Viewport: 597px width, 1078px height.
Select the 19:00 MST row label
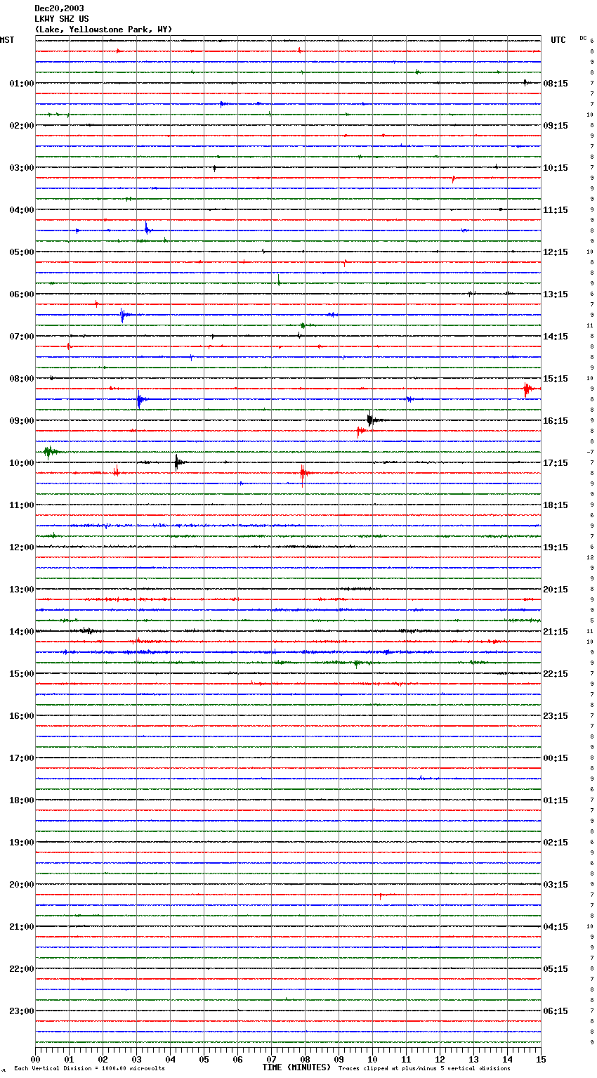click(22, 843)
